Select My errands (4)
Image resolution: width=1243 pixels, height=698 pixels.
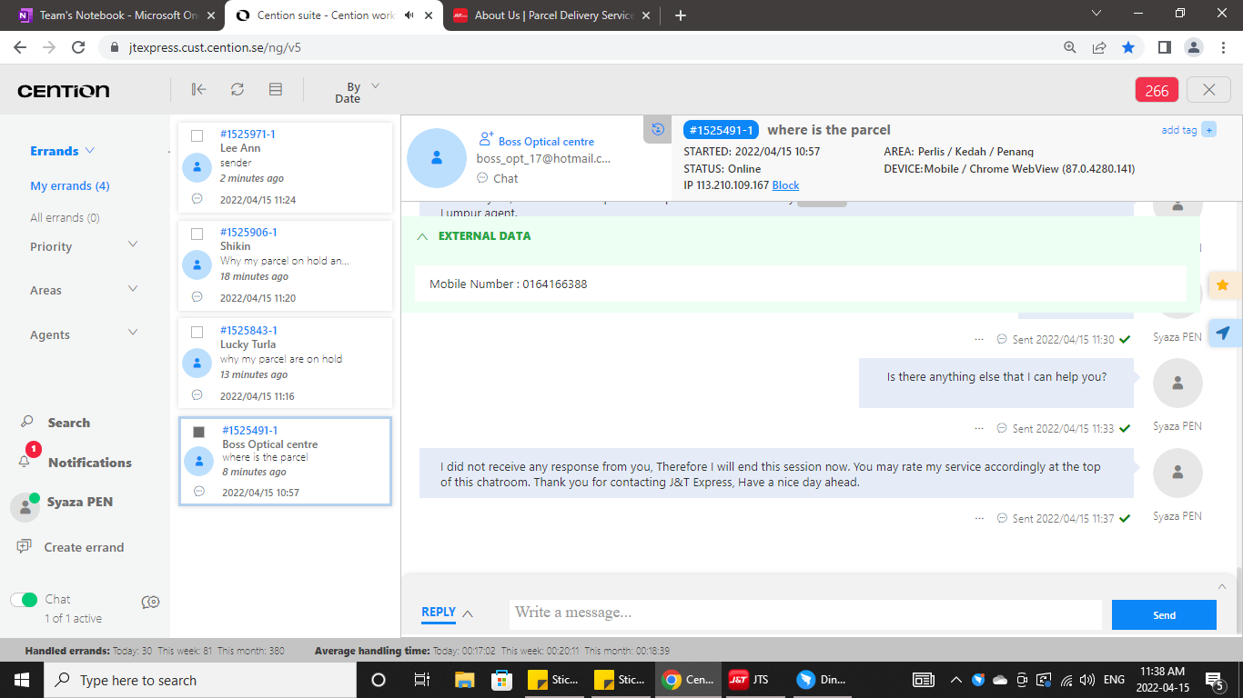click(70, 185)
